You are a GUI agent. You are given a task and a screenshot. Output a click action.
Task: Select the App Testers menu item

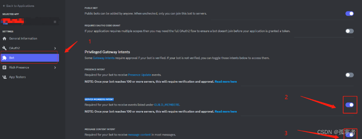[x=30, y=77]
